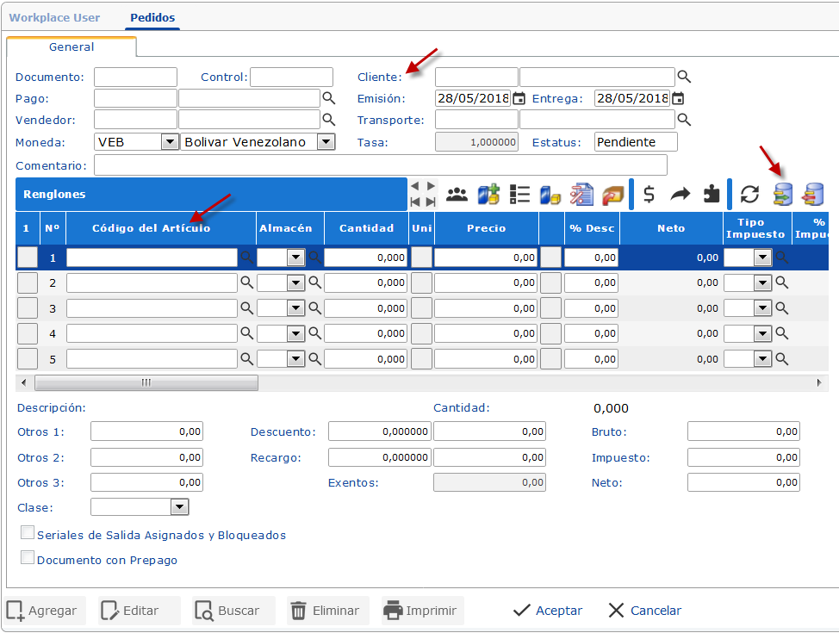The width and height of the screenshot is (839, 633).
Task: Open the Emisión date calendar picker
Action: pyautogui.click(x=519, y=98)
